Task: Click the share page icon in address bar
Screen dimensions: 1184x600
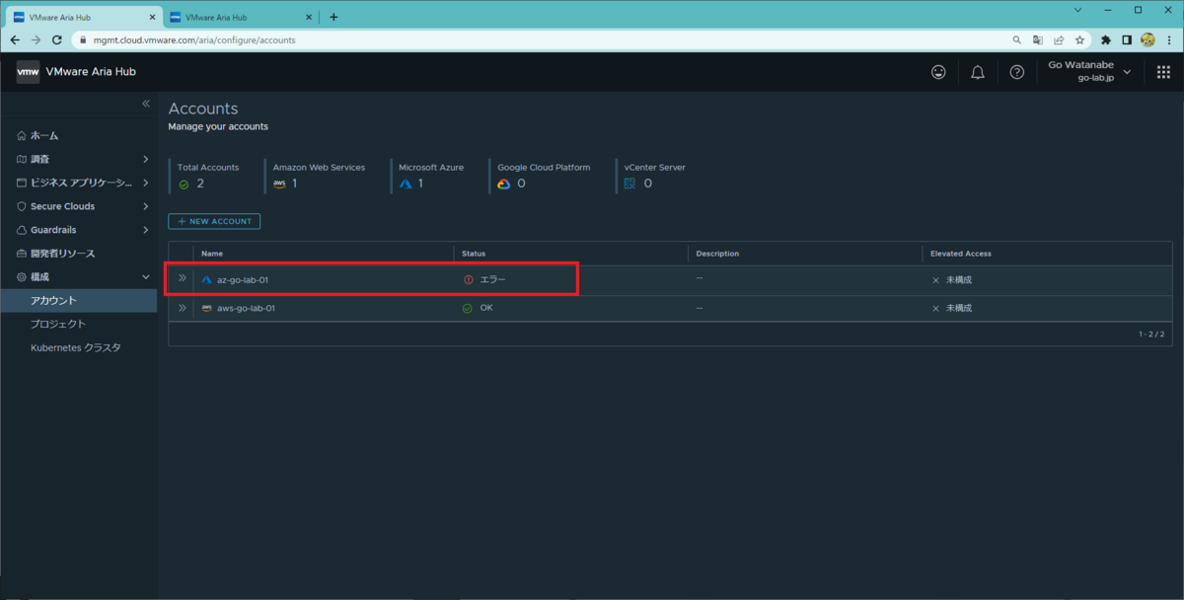Action: [x=1059, y=40]
